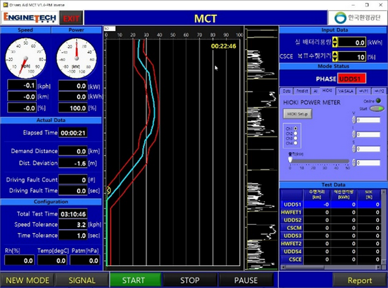Click the CSCE percent input showing 10
This screenshot has width=388, height=288.
352,57
